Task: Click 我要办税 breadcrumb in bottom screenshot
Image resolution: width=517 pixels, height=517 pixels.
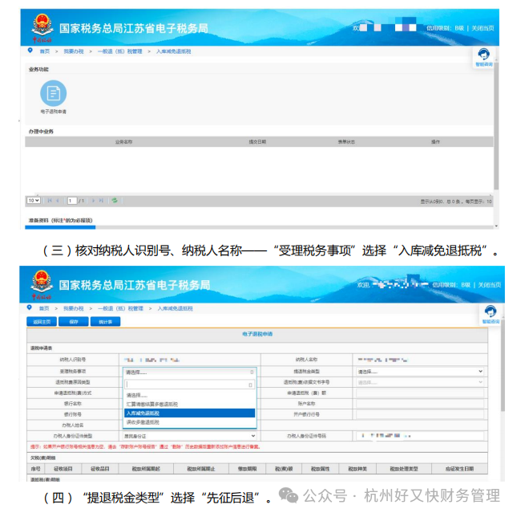Action: (73, 308)
